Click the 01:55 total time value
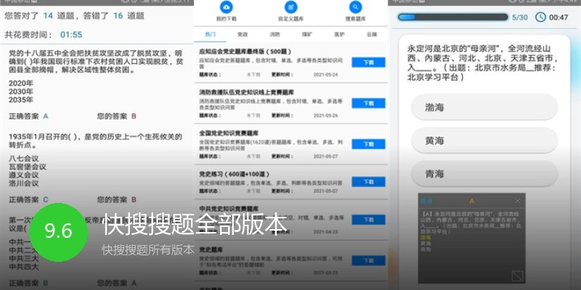The height and width of the screenshot is (290, 581). [71, 35]
